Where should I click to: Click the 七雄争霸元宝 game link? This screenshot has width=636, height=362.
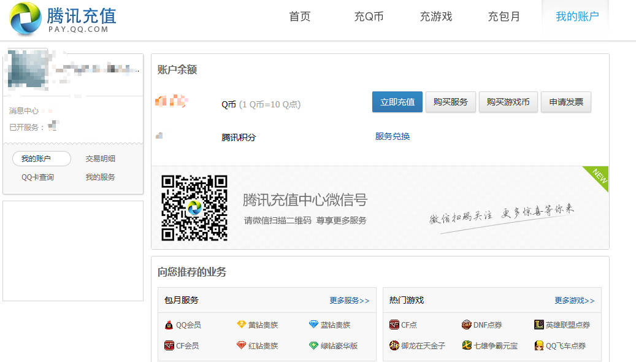[x=496, y=346]
